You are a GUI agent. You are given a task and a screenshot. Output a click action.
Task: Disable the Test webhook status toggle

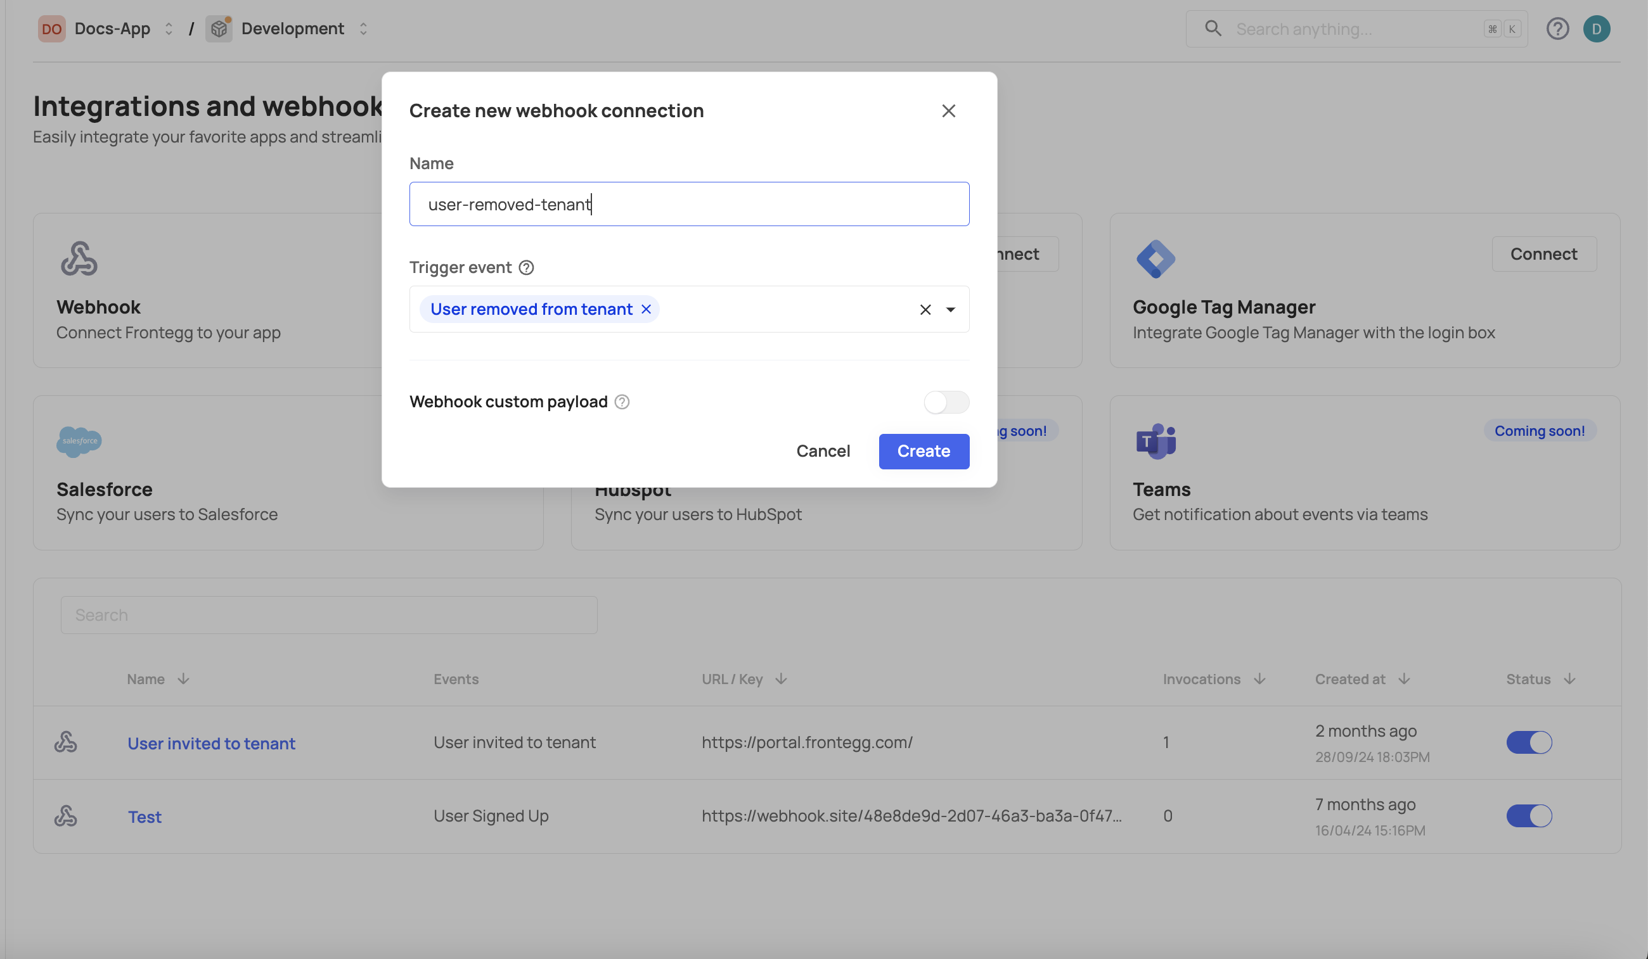[1529, 816]
